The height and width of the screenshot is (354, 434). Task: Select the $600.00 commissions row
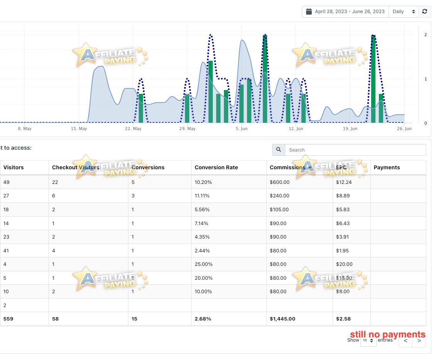click(x=213, y=182)
